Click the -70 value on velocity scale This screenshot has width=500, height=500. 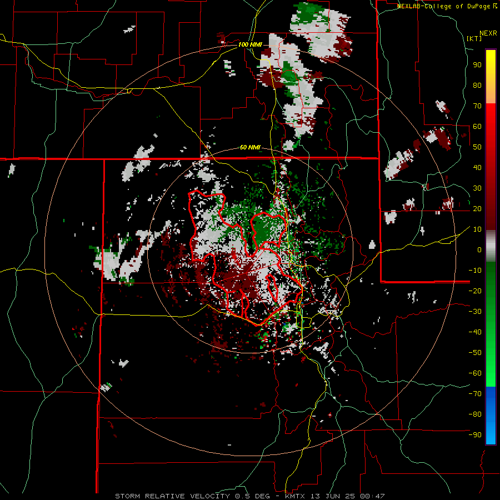click(475, 394)
